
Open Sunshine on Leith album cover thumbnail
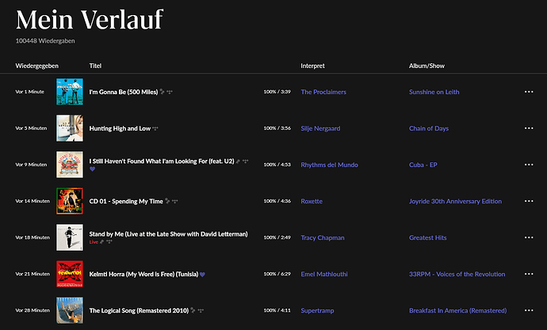pyautogui.click(x=70, y=92)
